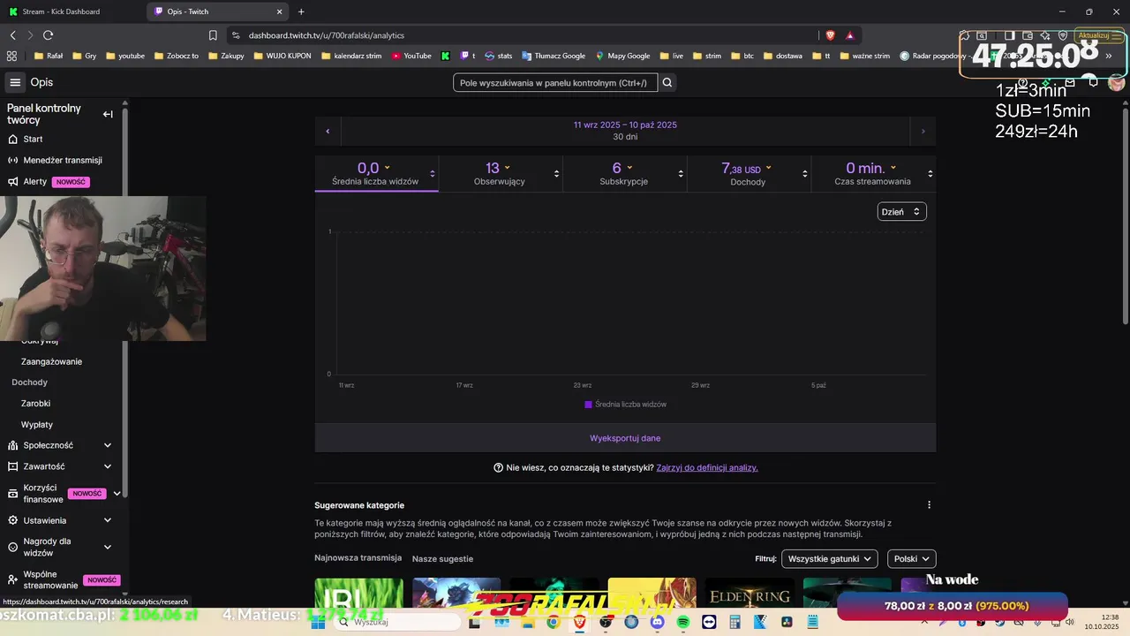The image size is (1130, 636).
Task: Open Wypłaty under Dochody
Action: coord(37,425)
